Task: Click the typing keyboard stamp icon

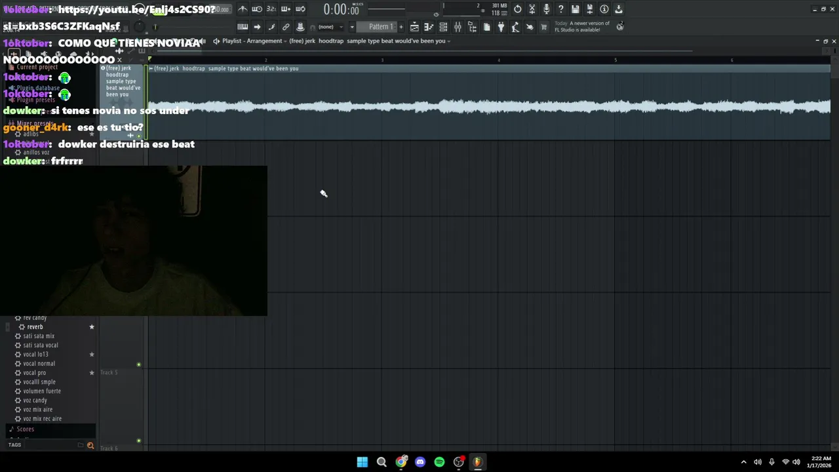Action: pos(300,27)
